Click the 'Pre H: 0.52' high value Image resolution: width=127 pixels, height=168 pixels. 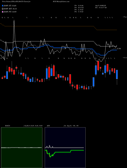coord(79,8)
